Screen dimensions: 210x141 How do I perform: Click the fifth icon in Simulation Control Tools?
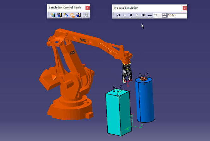(78, 15)
